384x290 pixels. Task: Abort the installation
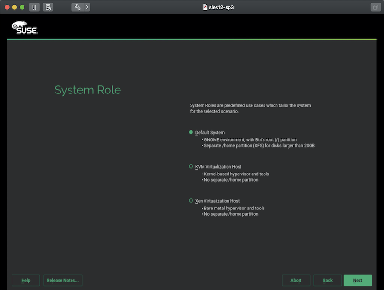coord(296,280)
